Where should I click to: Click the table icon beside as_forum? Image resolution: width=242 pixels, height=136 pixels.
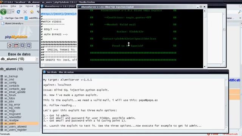coord(2,95)
